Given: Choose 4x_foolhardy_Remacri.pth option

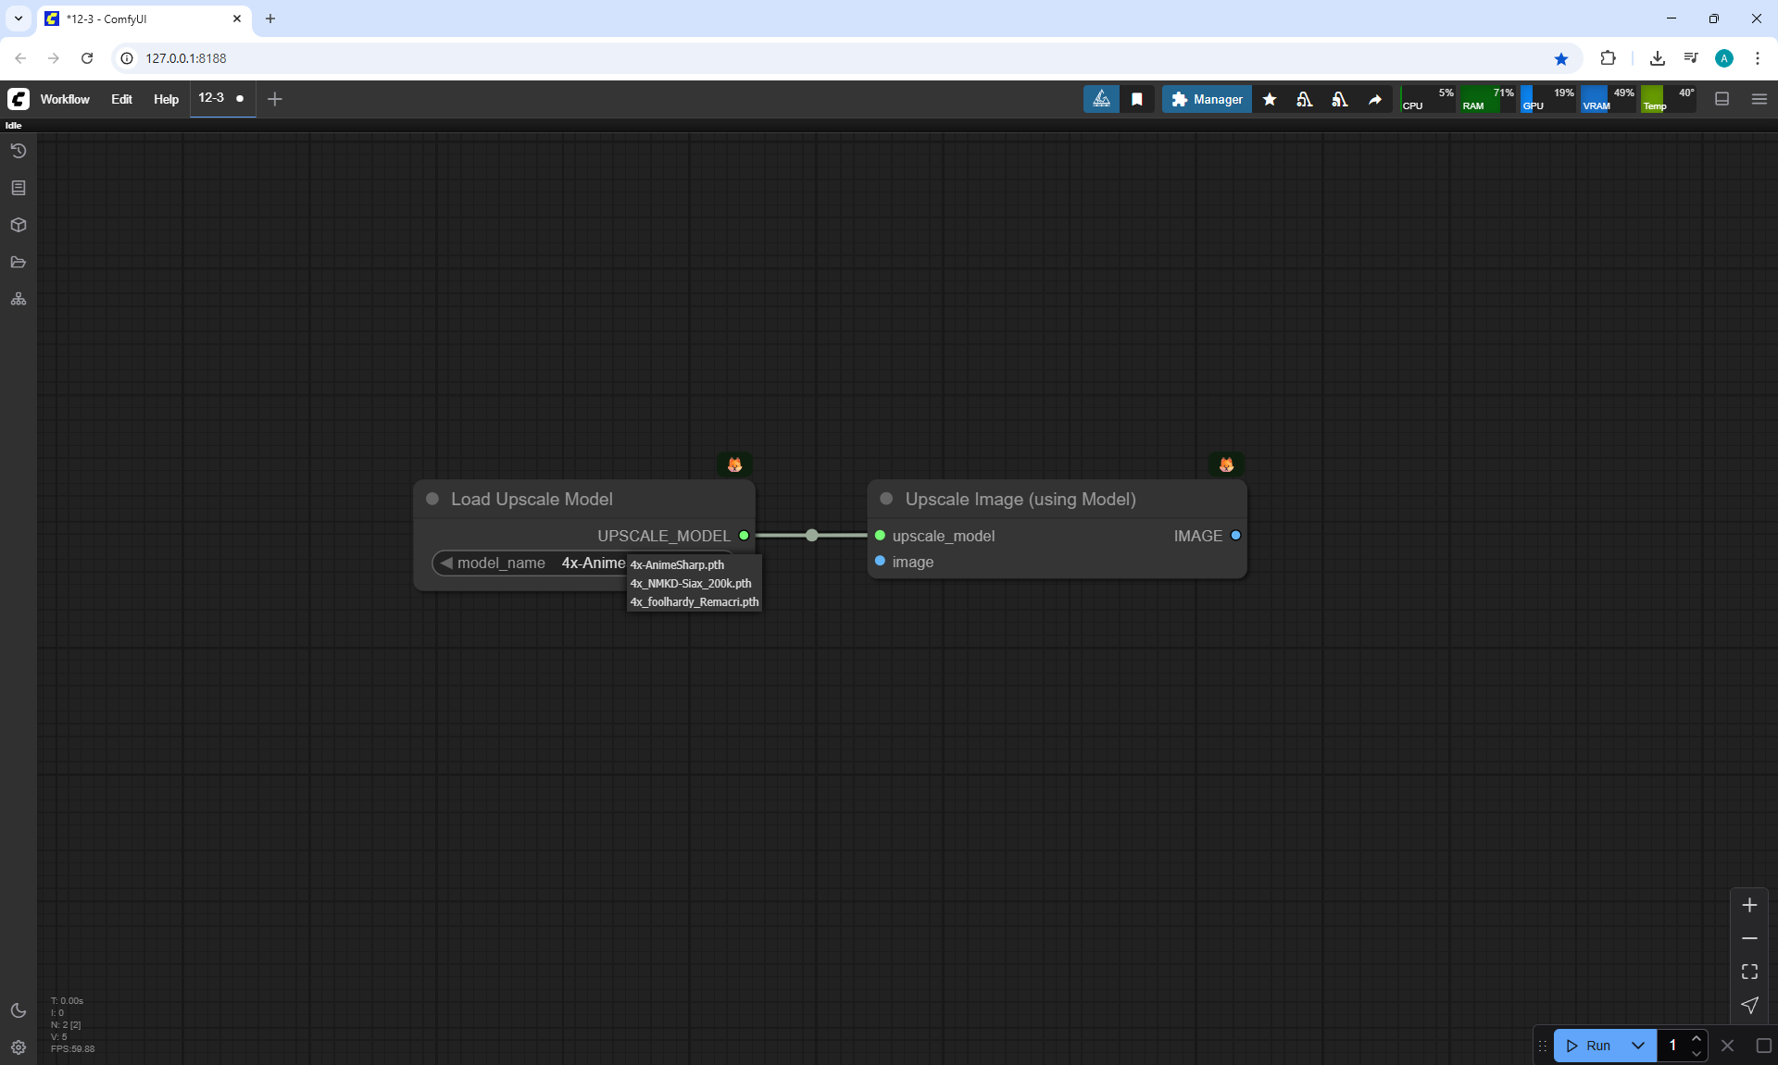Looking at the screenshot, I should pos(695,602).
